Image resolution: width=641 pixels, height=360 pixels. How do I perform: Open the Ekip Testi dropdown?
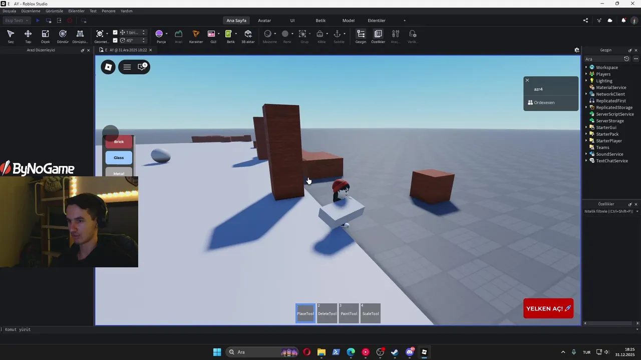[17, 20]
